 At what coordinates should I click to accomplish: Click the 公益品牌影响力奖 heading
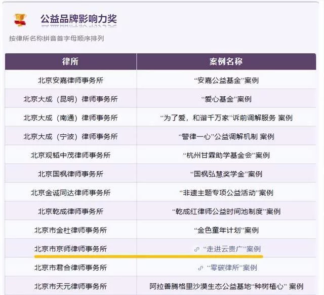[79, 19]
